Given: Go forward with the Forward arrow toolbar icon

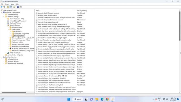Looking at the screenshot, I should coord(4,7).
